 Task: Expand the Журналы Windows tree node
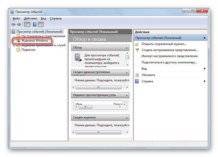14,41
